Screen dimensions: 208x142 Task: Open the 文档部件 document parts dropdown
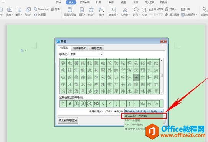(189, 15)
